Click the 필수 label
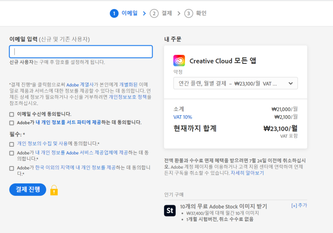Screen dimensions: 333x233 (17, 134)
